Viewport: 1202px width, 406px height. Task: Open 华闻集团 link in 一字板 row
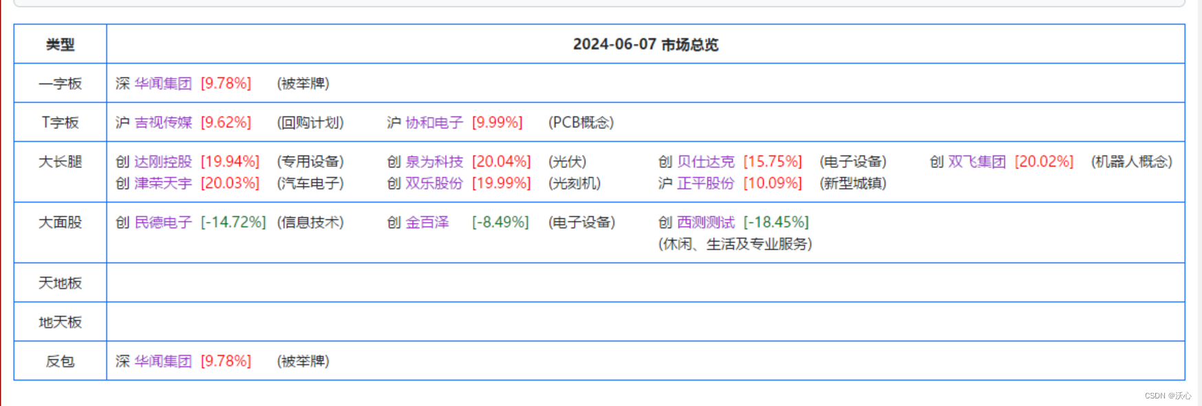point(163,84)
